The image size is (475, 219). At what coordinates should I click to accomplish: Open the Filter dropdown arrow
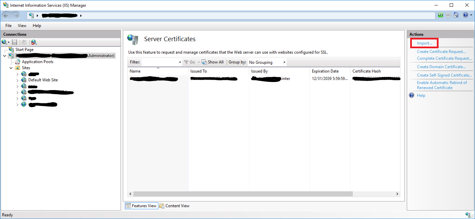coord(180,62)
